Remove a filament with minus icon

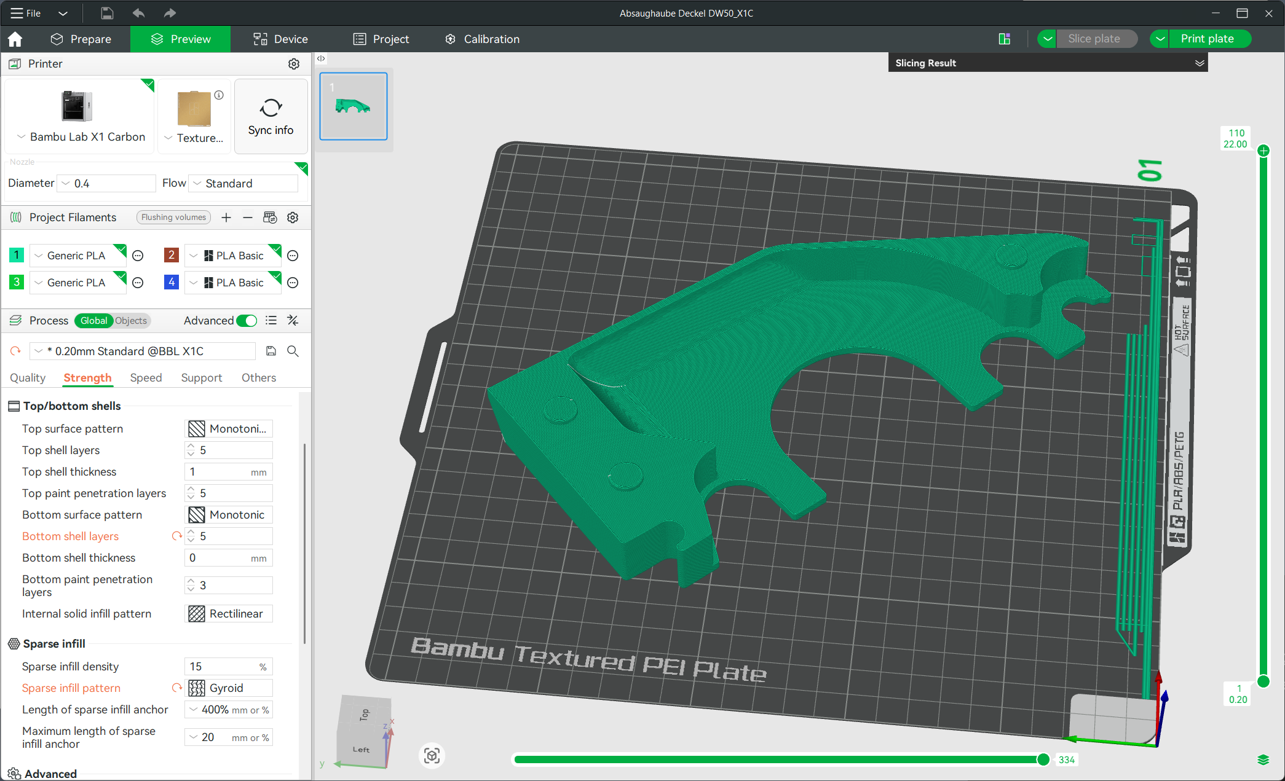[x=247, y=218]
